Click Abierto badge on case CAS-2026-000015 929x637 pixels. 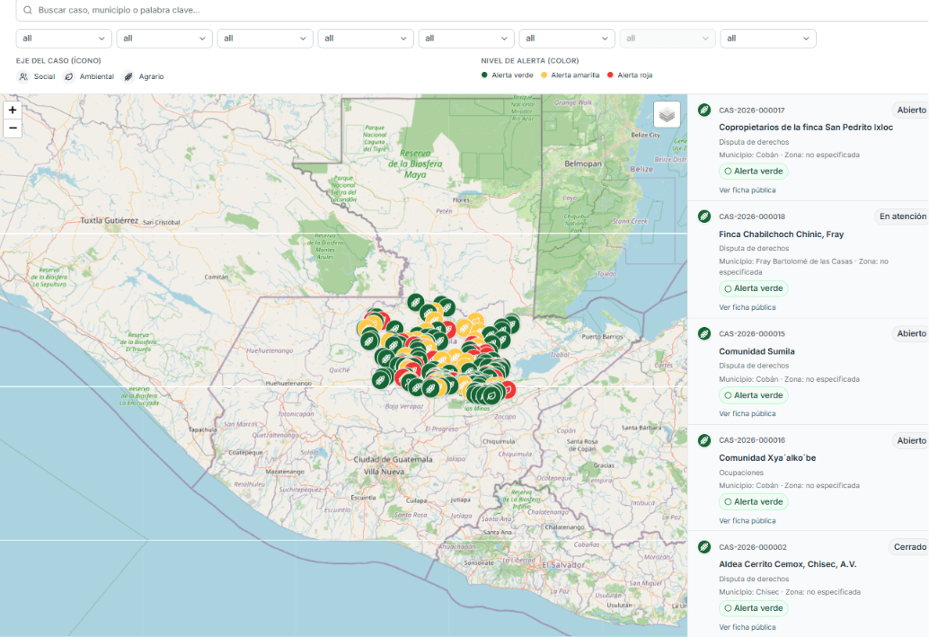coord(911,333)
